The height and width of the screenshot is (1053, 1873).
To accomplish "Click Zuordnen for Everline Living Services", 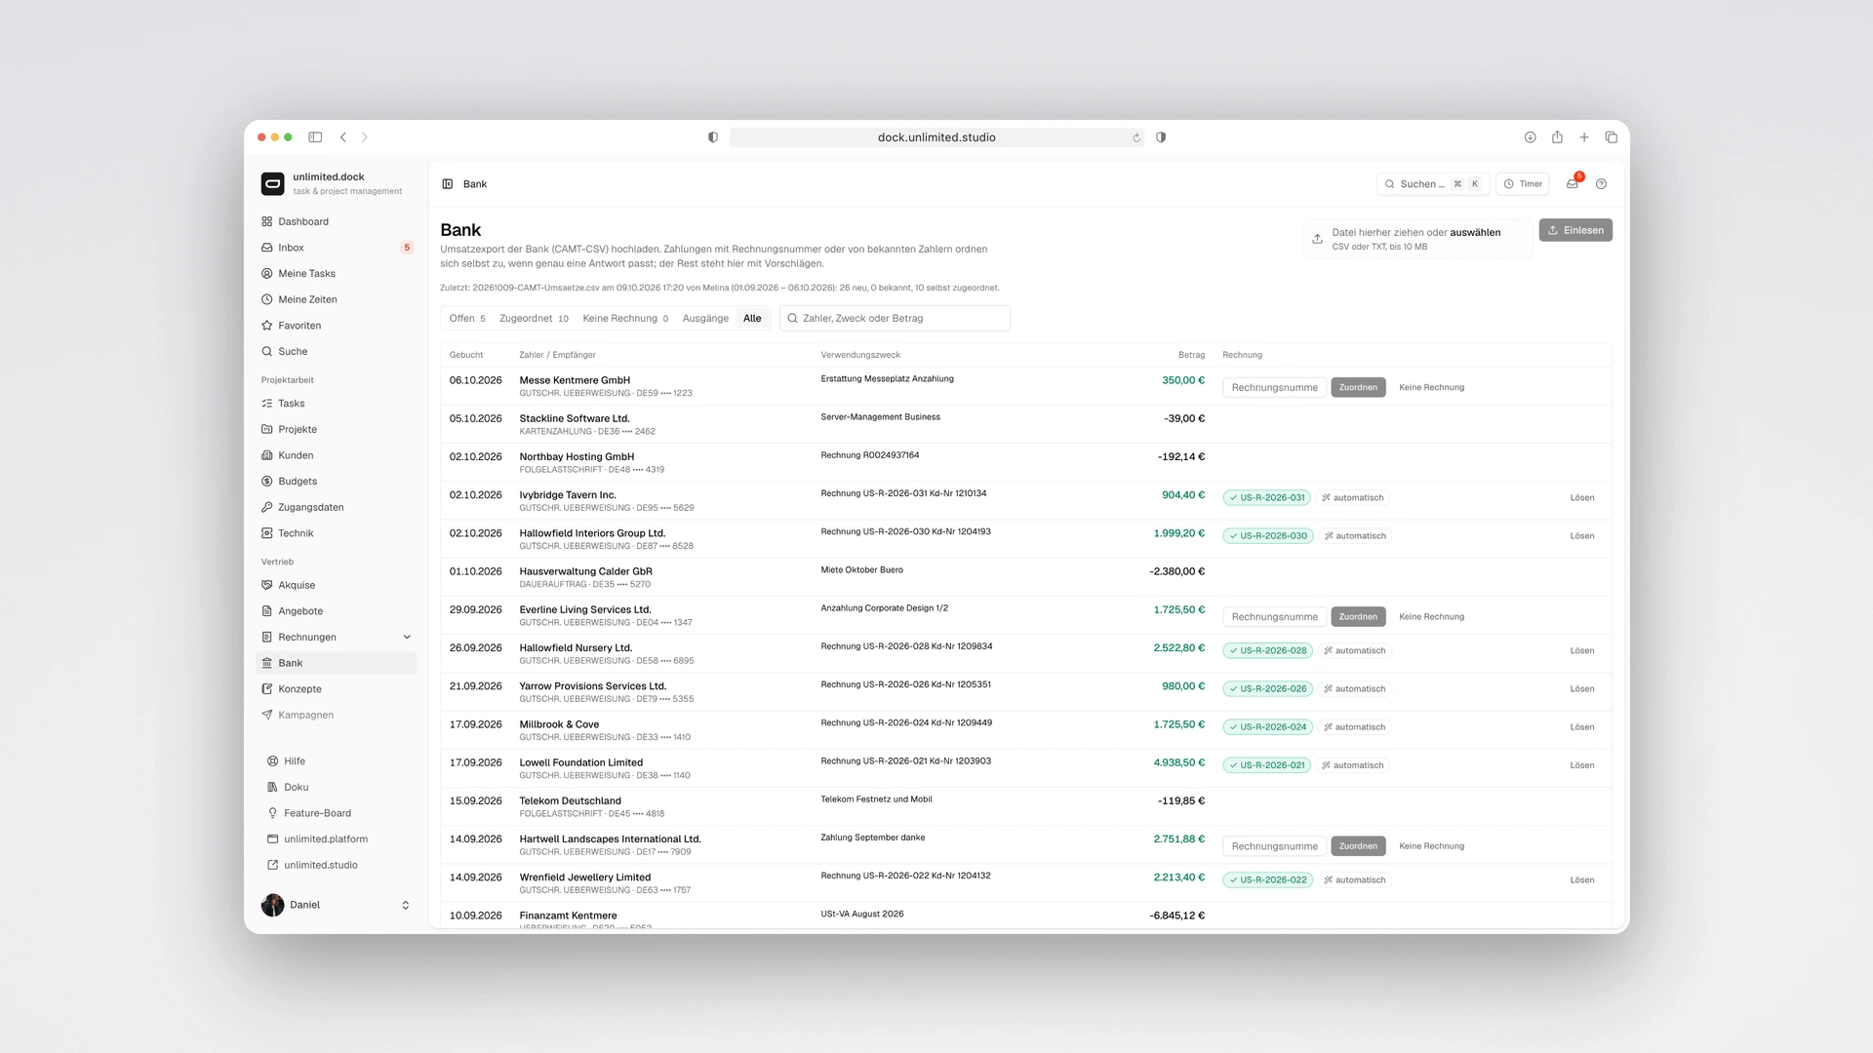I will pyautogui.click(x=1358, y=616).
